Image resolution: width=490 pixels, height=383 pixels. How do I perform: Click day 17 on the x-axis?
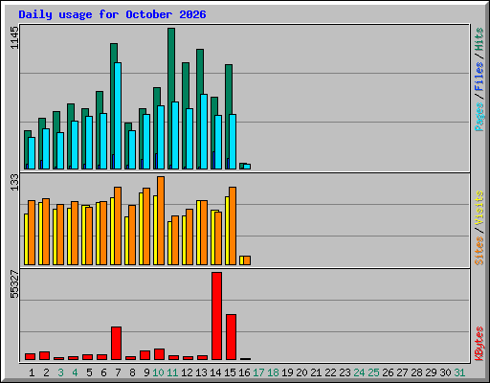(258, 372)
